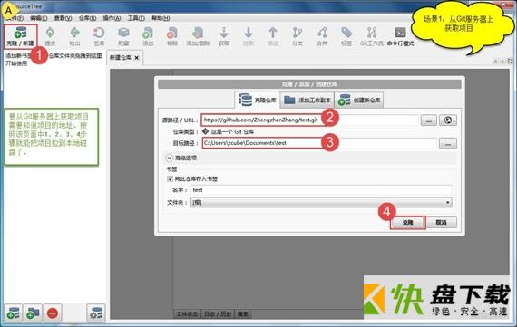Collapse the 高级选项 advanced options section
Image resolution: width=517 pixels, height=327 pixels.
169,158
